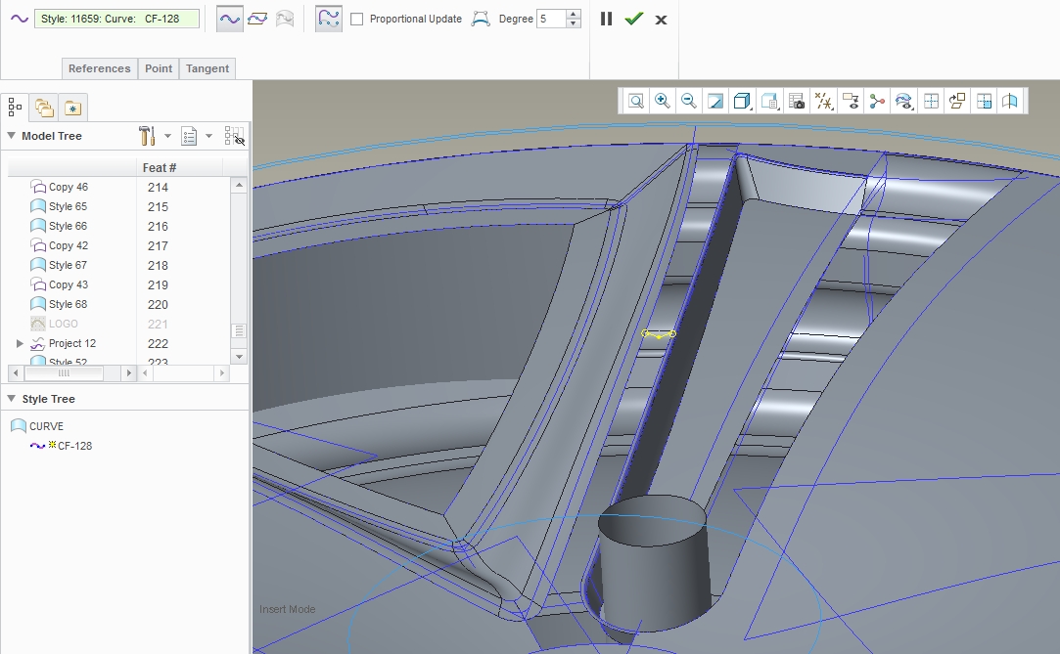Open the curvature display dropdown
This screenshot has height=654, width=1060.
click(x=903, y=102)
